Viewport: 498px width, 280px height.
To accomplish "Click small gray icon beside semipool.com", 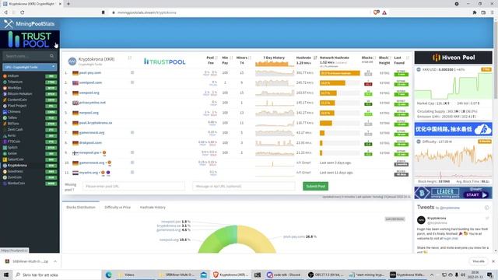I will 132,82.
